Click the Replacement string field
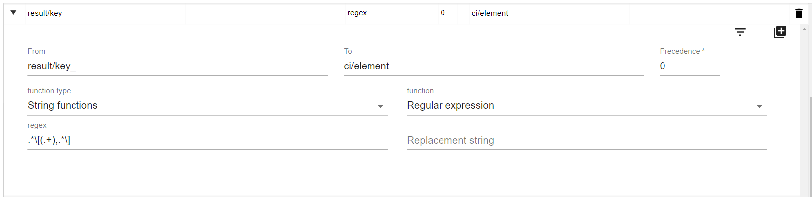812x197 pixels. (587, 140)
